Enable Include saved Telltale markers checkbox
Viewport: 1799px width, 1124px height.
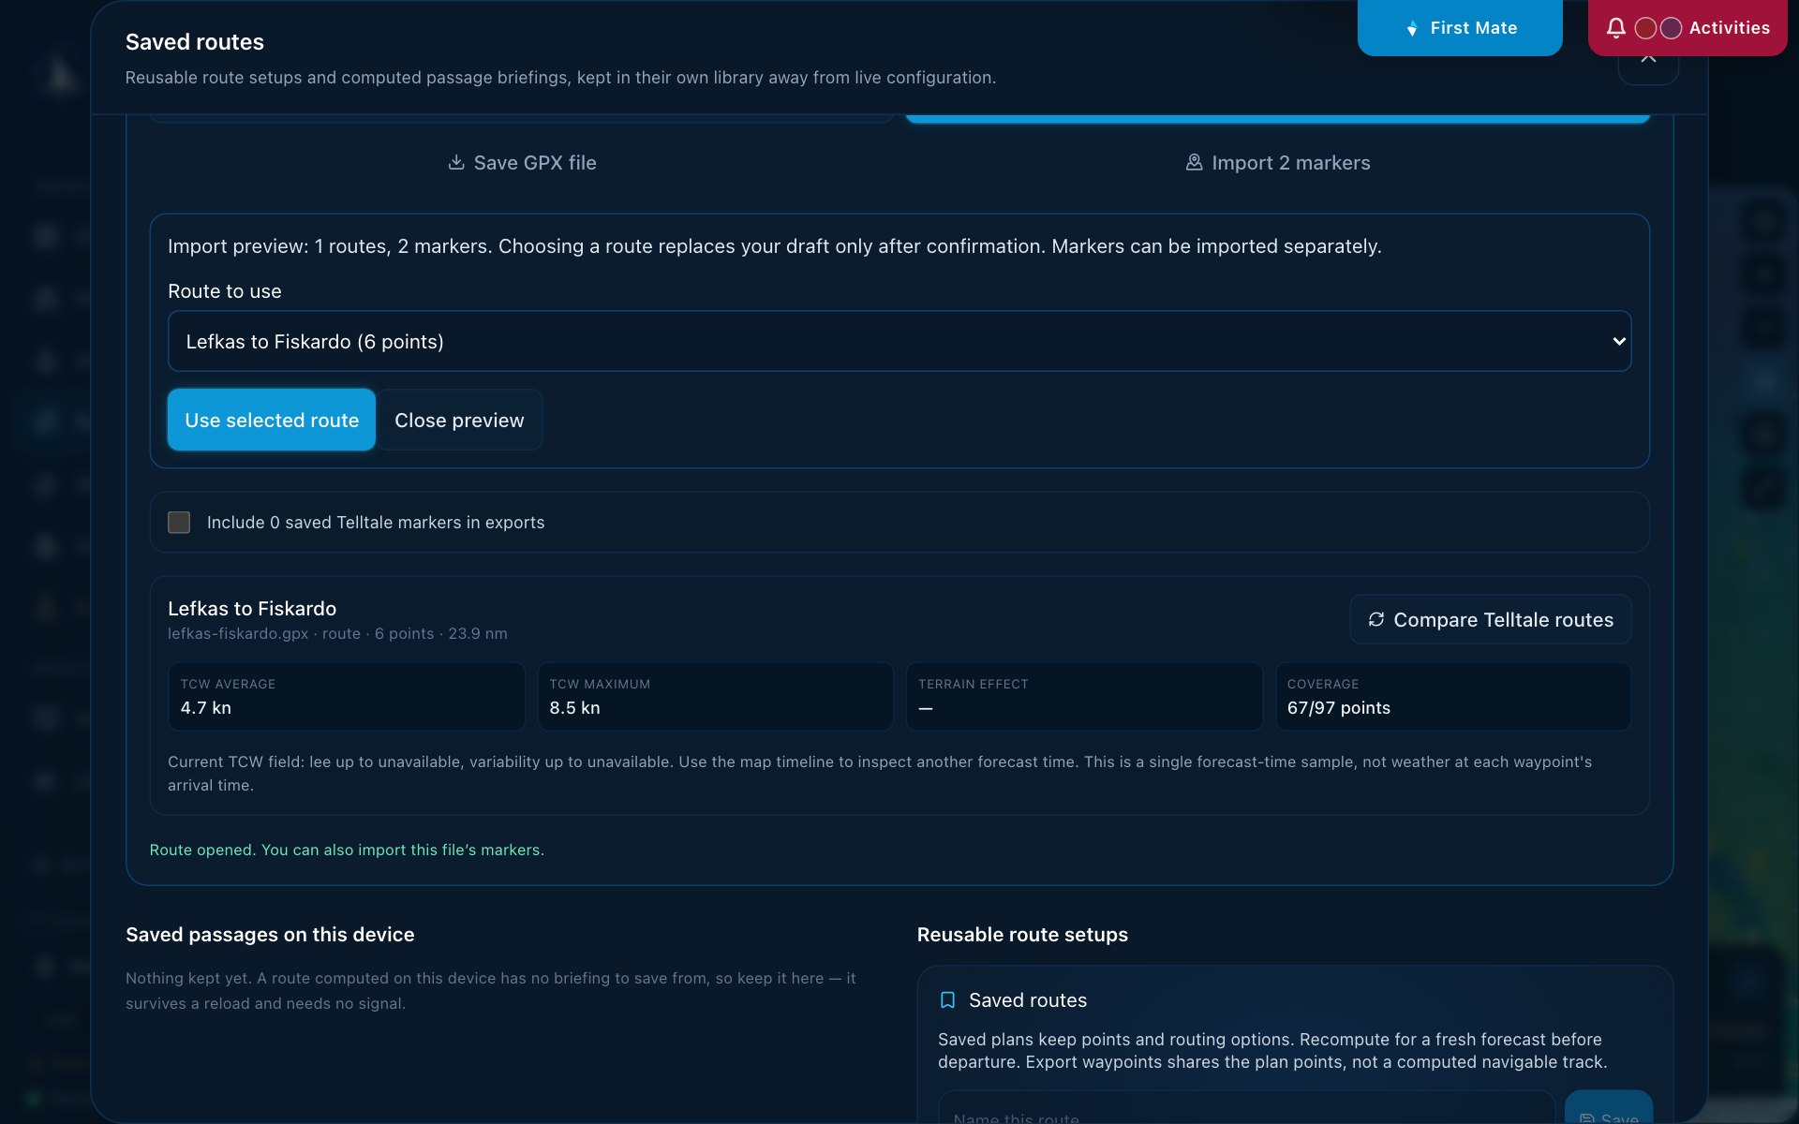(x=179, y=522)
